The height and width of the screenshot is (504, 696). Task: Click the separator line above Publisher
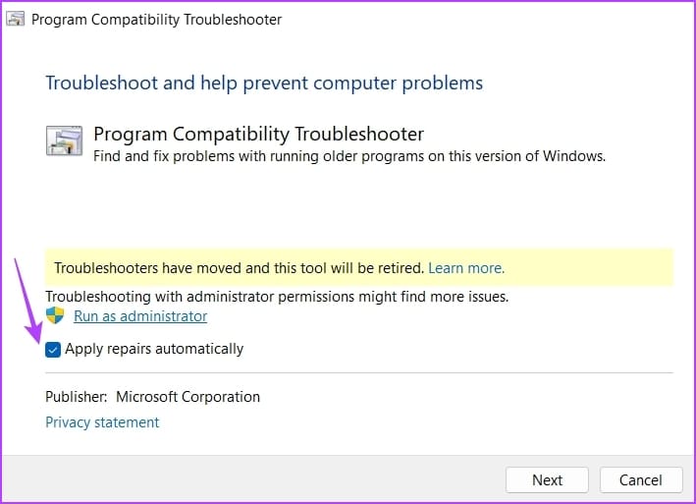(358, 373)
